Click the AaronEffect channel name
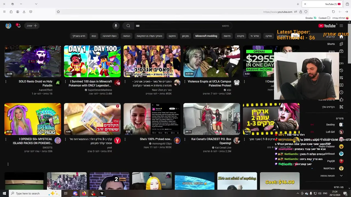The width and height of the screenshot is (351, 197). click(x=46, y=90)
